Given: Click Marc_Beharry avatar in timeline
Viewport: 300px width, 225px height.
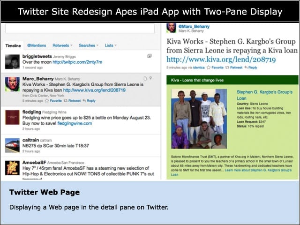Looking at the screenshot, I should point(12,84).
